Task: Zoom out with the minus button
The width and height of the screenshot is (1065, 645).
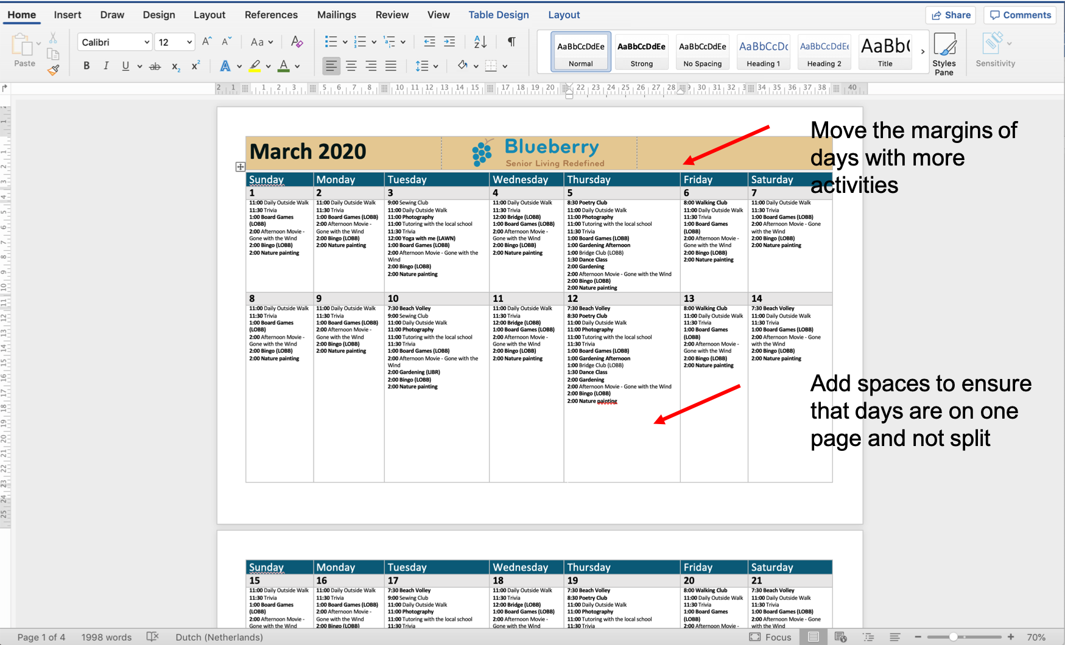Action: click(918, 637)
